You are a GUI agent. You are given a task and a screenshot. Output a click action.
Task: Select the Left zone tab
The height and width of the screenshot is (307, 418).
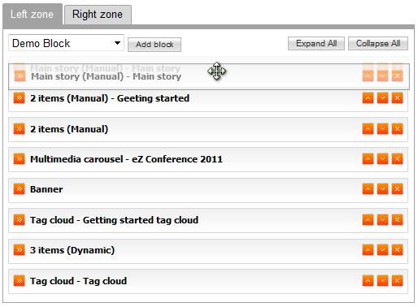pos(33,15)
